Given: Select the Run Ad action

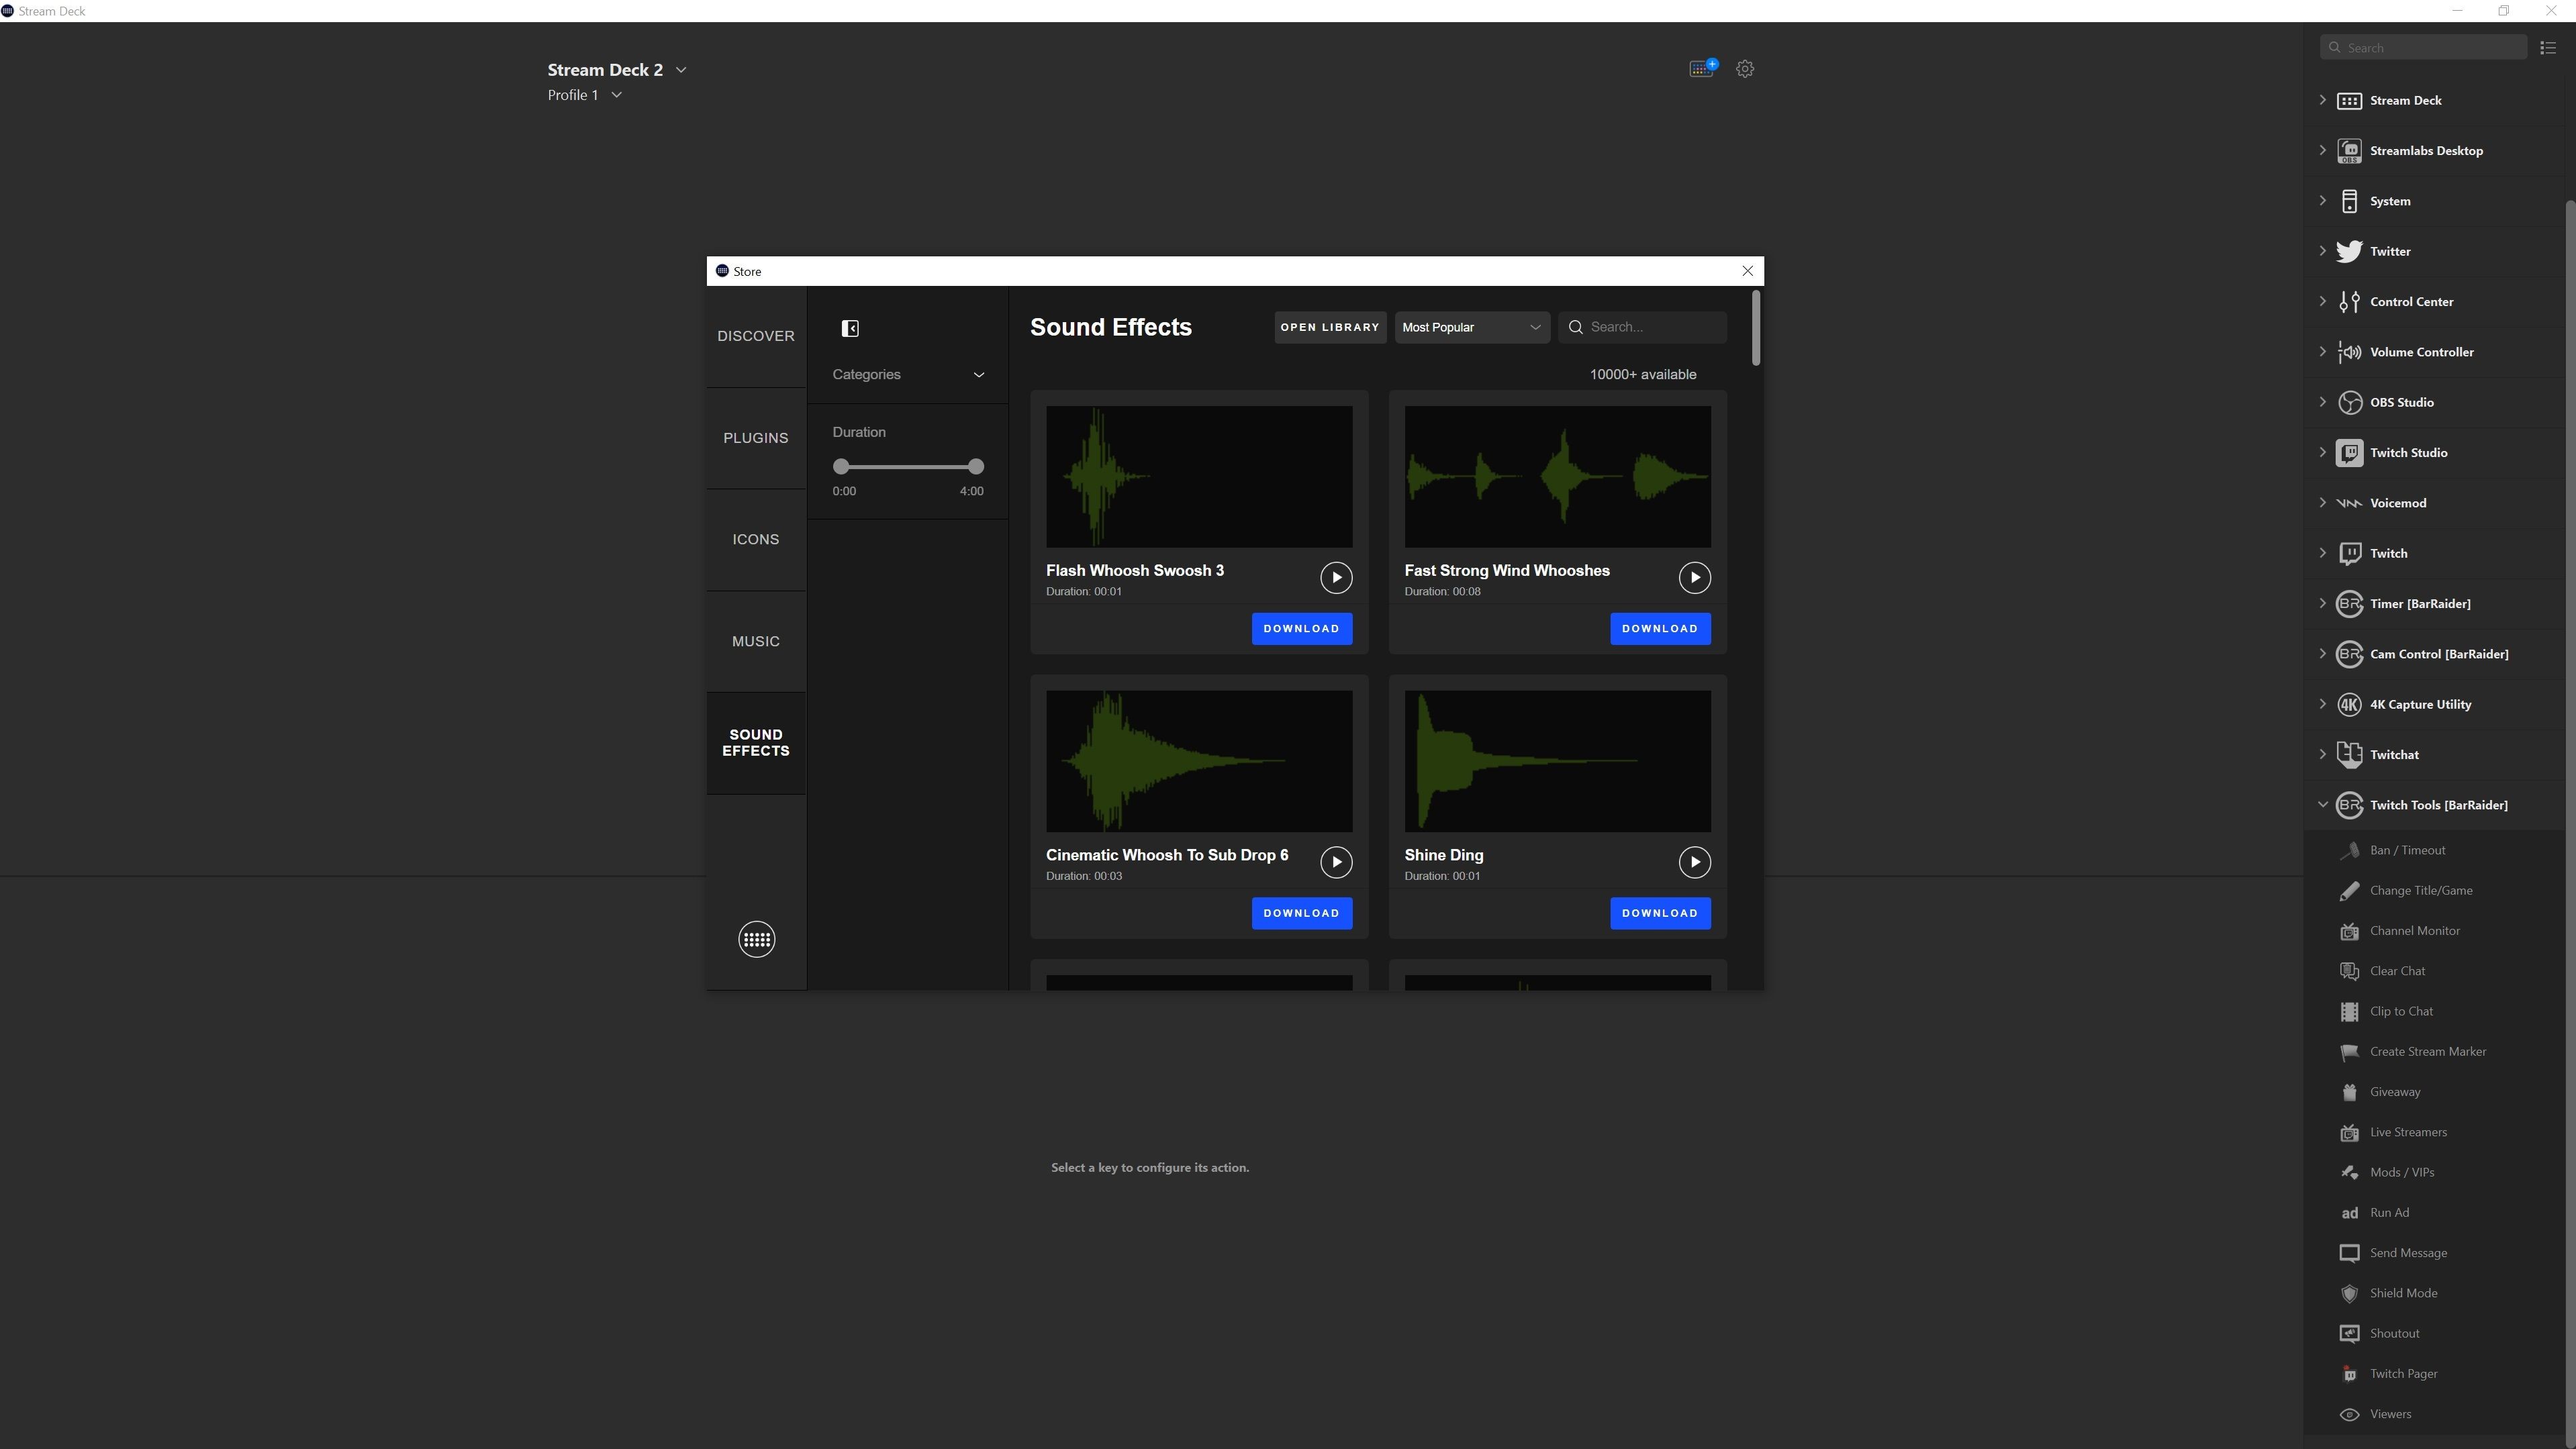Looking at the screenshot, I should point(2389,1212).
